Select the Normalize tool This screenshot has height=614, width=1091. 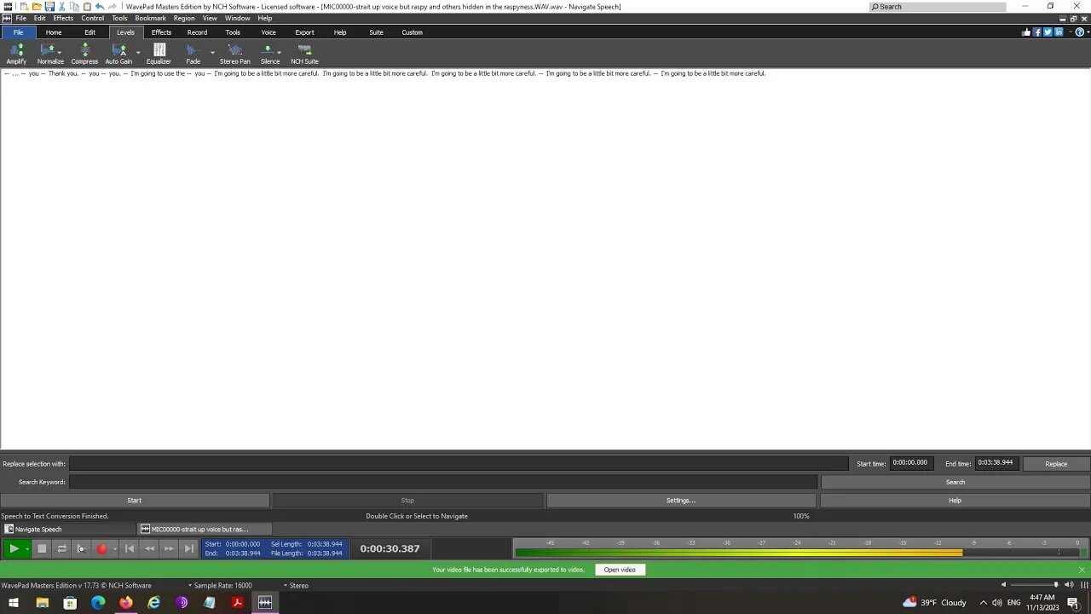49,54
